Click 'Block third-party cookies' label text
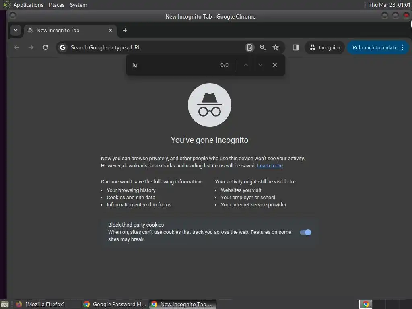Viewport: 412px width, 309px height. tap(136, 225)
